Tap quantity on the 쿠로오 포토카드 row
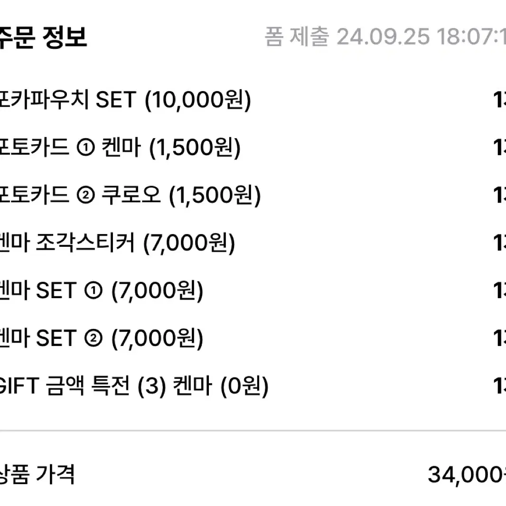Image resolution: width=506 pixels, height=506 pixels. pos(499,195)
